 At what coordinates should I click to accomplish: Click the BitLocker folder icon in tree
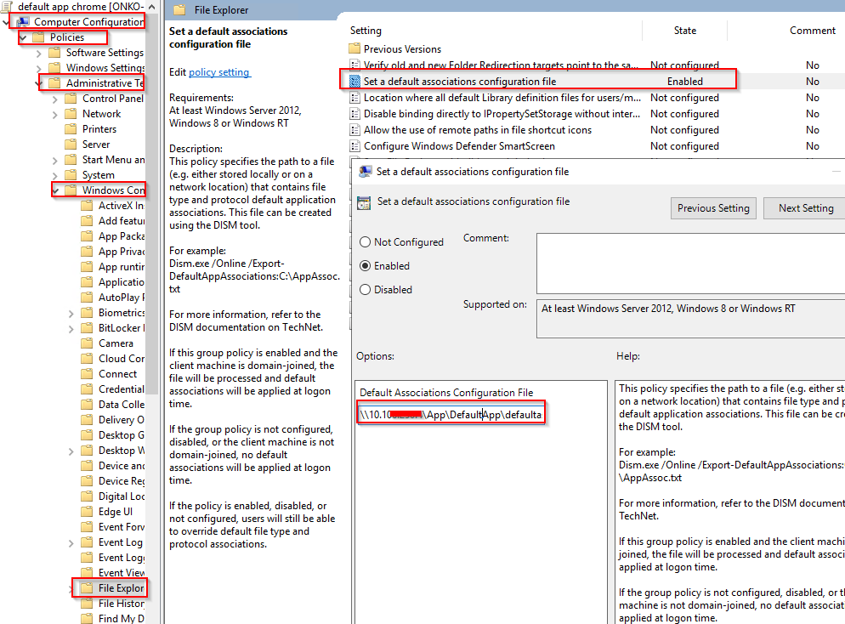pyautogui.click(x=87, y=327)
